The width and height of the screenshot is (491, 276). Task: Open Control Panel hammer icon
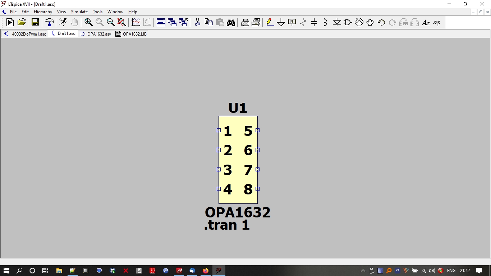pyautogui.click(x=49, y=23)
